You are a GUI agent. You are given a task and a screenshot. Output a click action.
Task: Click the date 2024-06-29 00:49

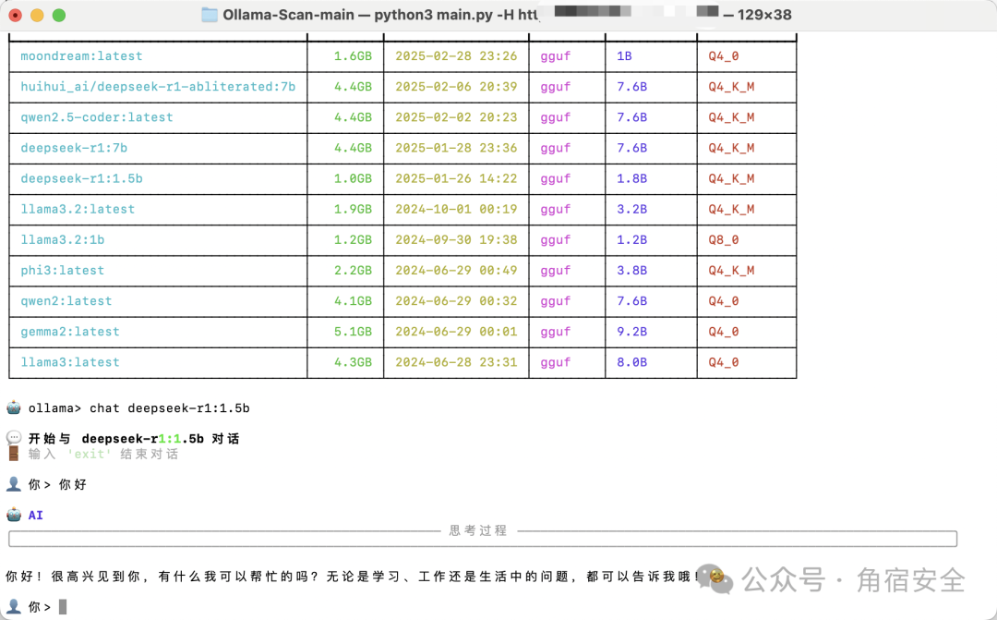(x=456, y=270)
